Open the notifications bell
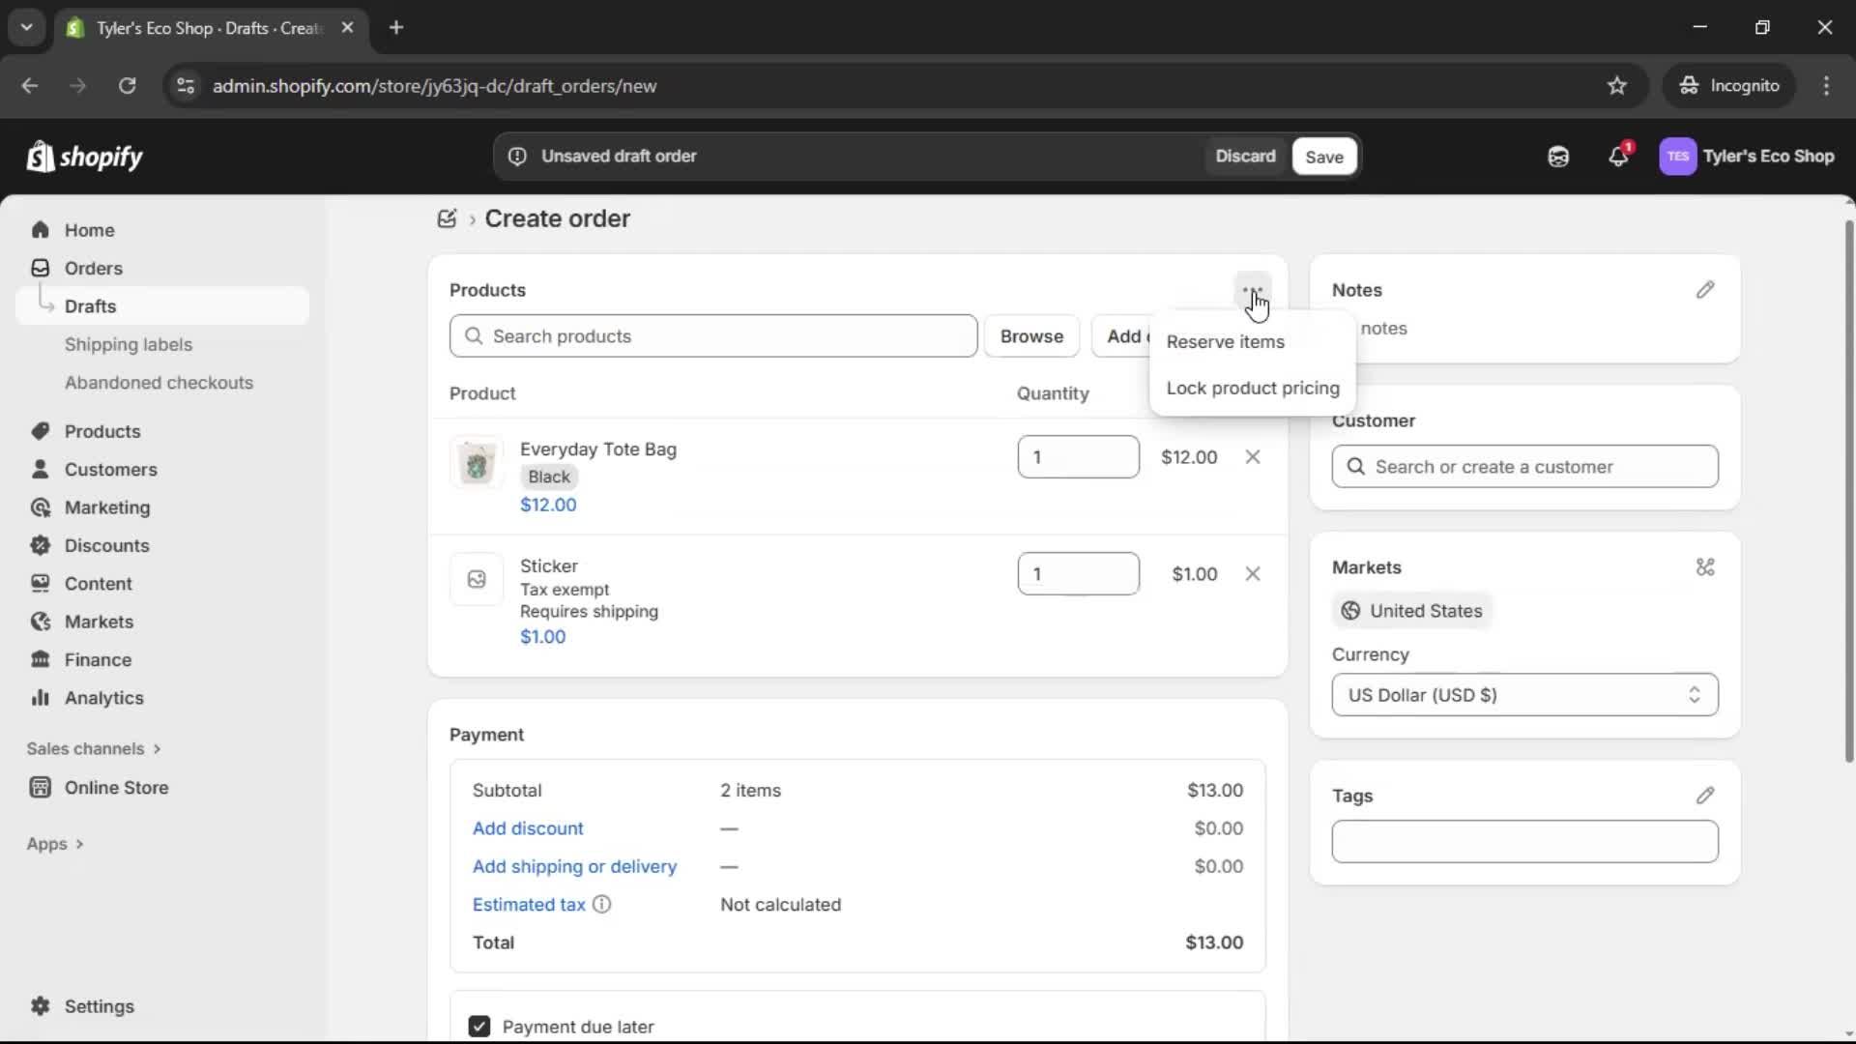 [x=1619, y=156]
